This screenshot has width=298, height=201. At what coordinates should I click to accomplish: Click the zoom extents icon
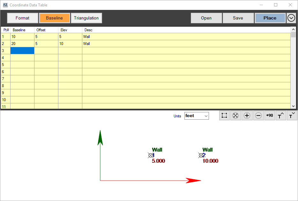(x=235, y=115)
